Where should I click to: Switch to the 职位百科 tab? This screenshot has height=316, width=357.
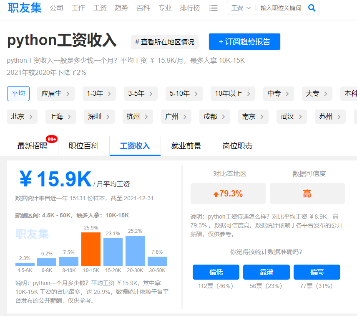click(x=84, y=146)
